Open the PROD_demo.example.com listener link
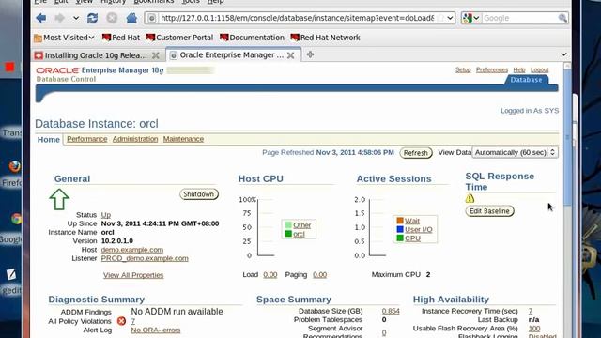Screen dimensions: 601x338 (145, 258)
